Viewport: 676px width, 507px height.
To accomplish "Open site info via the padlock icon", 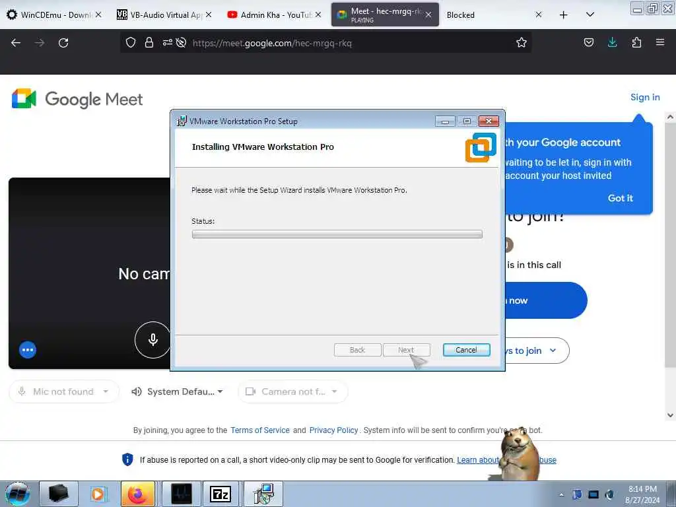I will (149, 43).
